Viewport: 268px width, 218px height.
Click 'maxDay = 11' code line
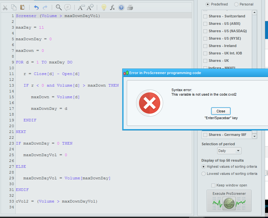pos(30,28)
